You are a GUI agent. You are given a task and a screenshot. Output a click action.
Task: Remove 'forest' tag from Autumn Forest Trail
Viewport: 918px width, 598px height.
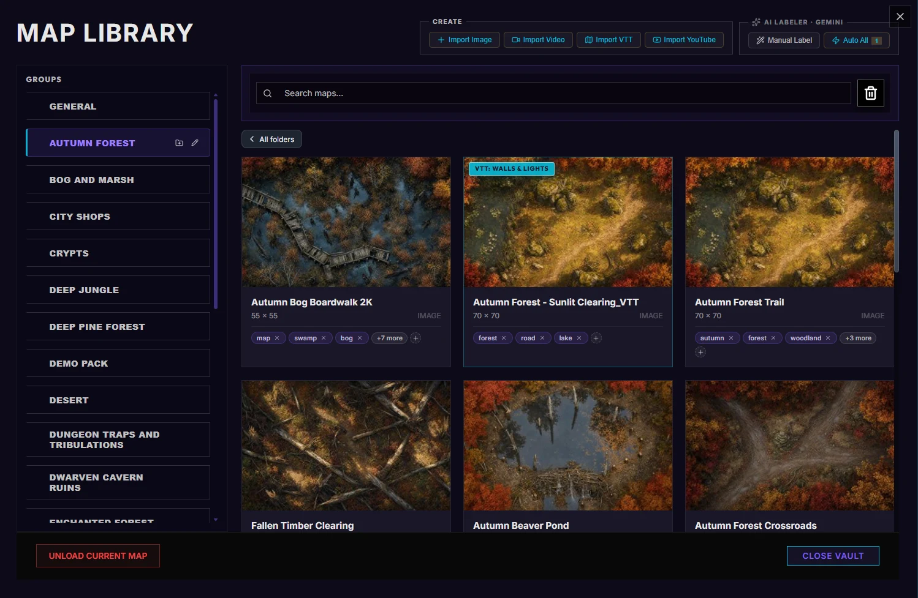773,338
